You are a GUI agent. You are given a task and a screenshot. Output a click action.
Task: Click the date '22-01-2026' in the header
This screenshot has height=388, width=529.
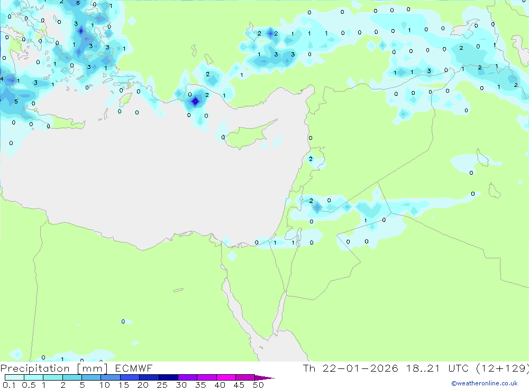360,368
